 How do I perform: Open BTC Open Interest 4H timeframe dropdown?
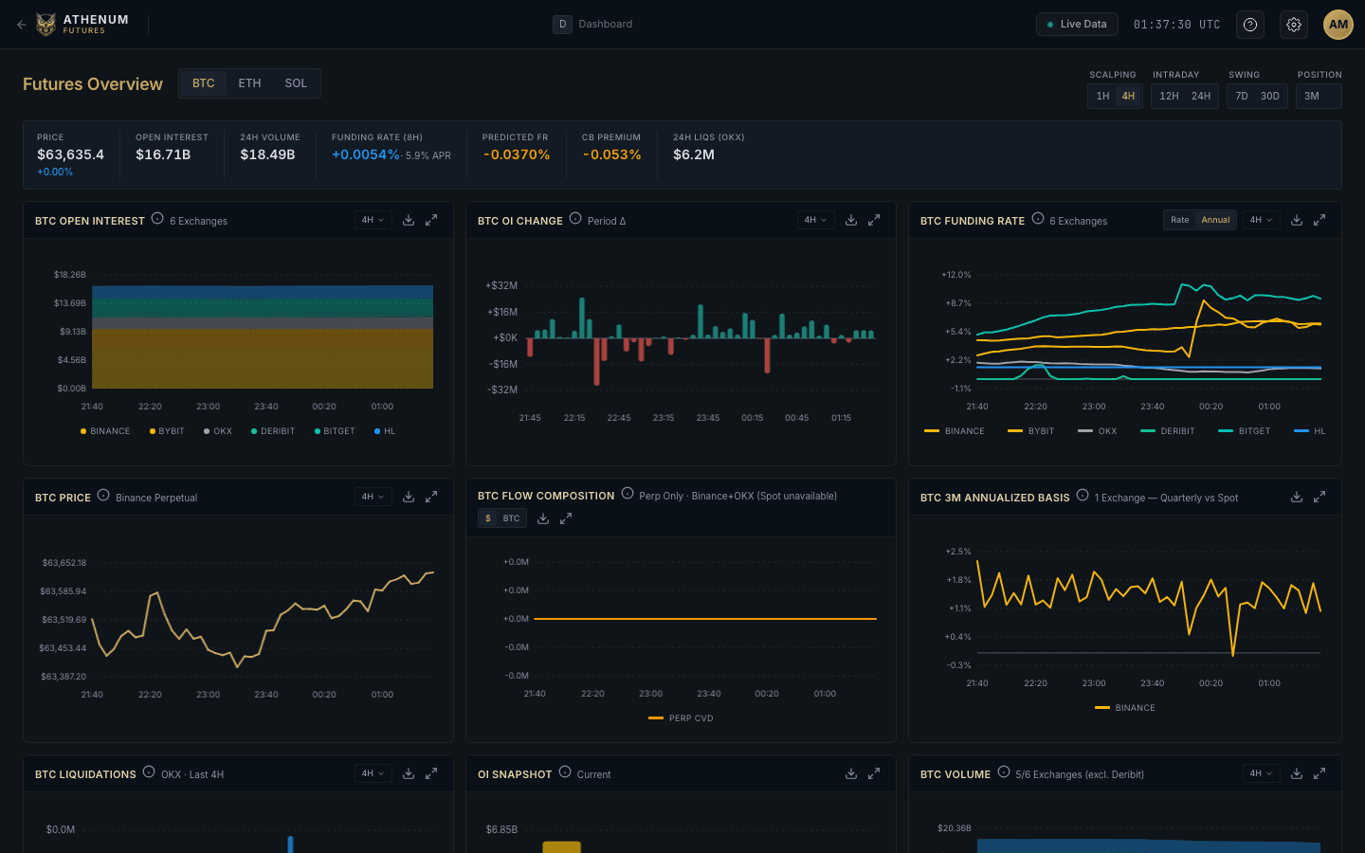(373, 220)
